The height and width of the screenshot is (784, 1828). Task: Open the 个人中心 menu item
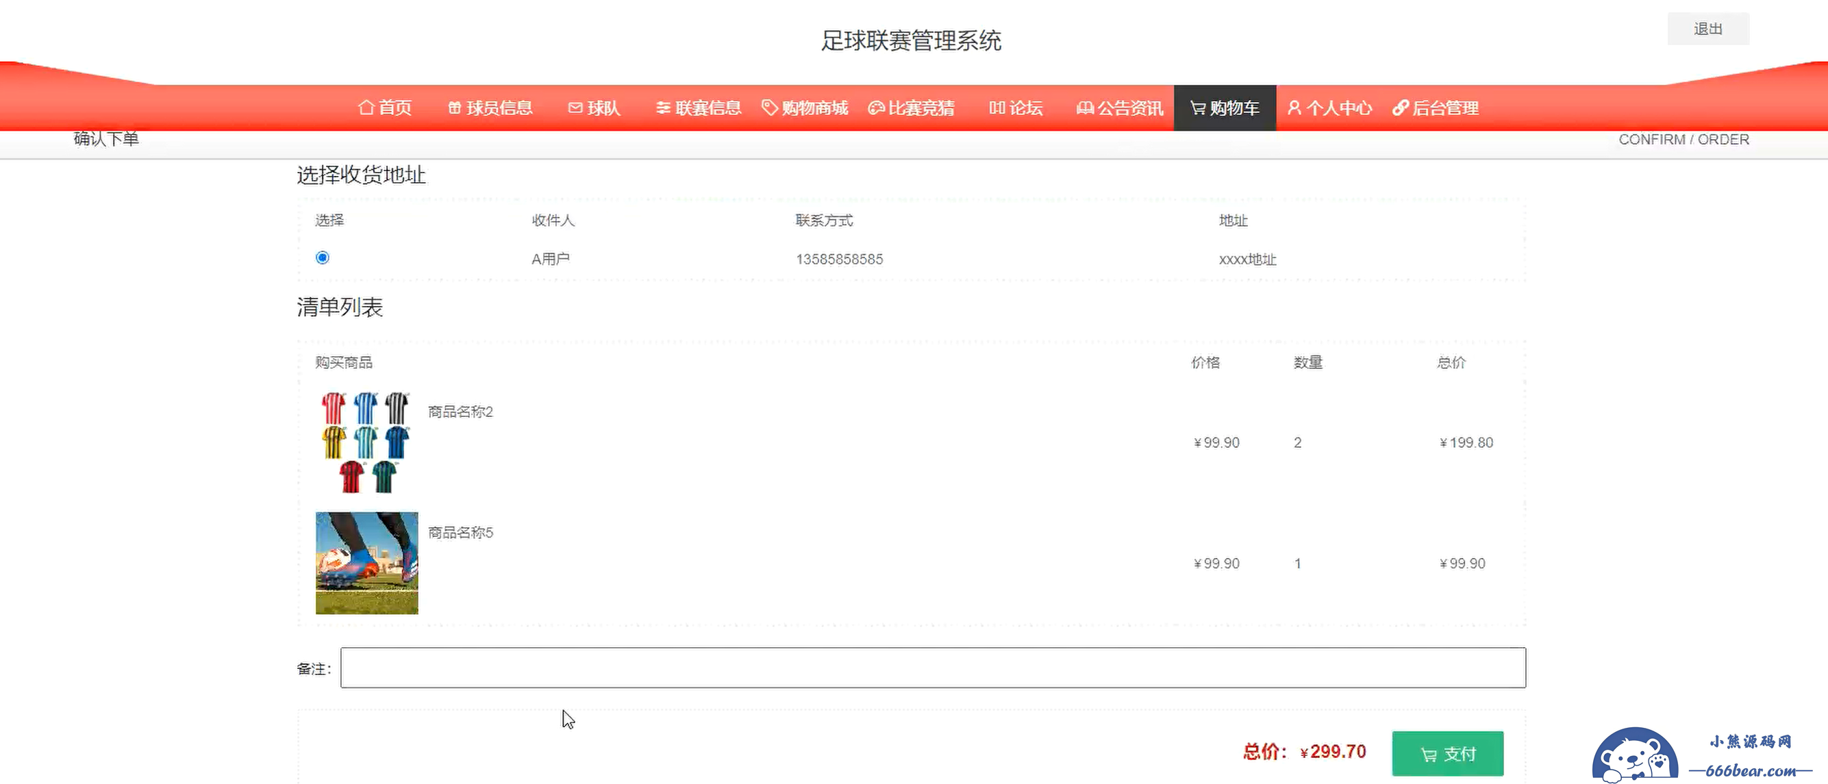click(1331, 108)
